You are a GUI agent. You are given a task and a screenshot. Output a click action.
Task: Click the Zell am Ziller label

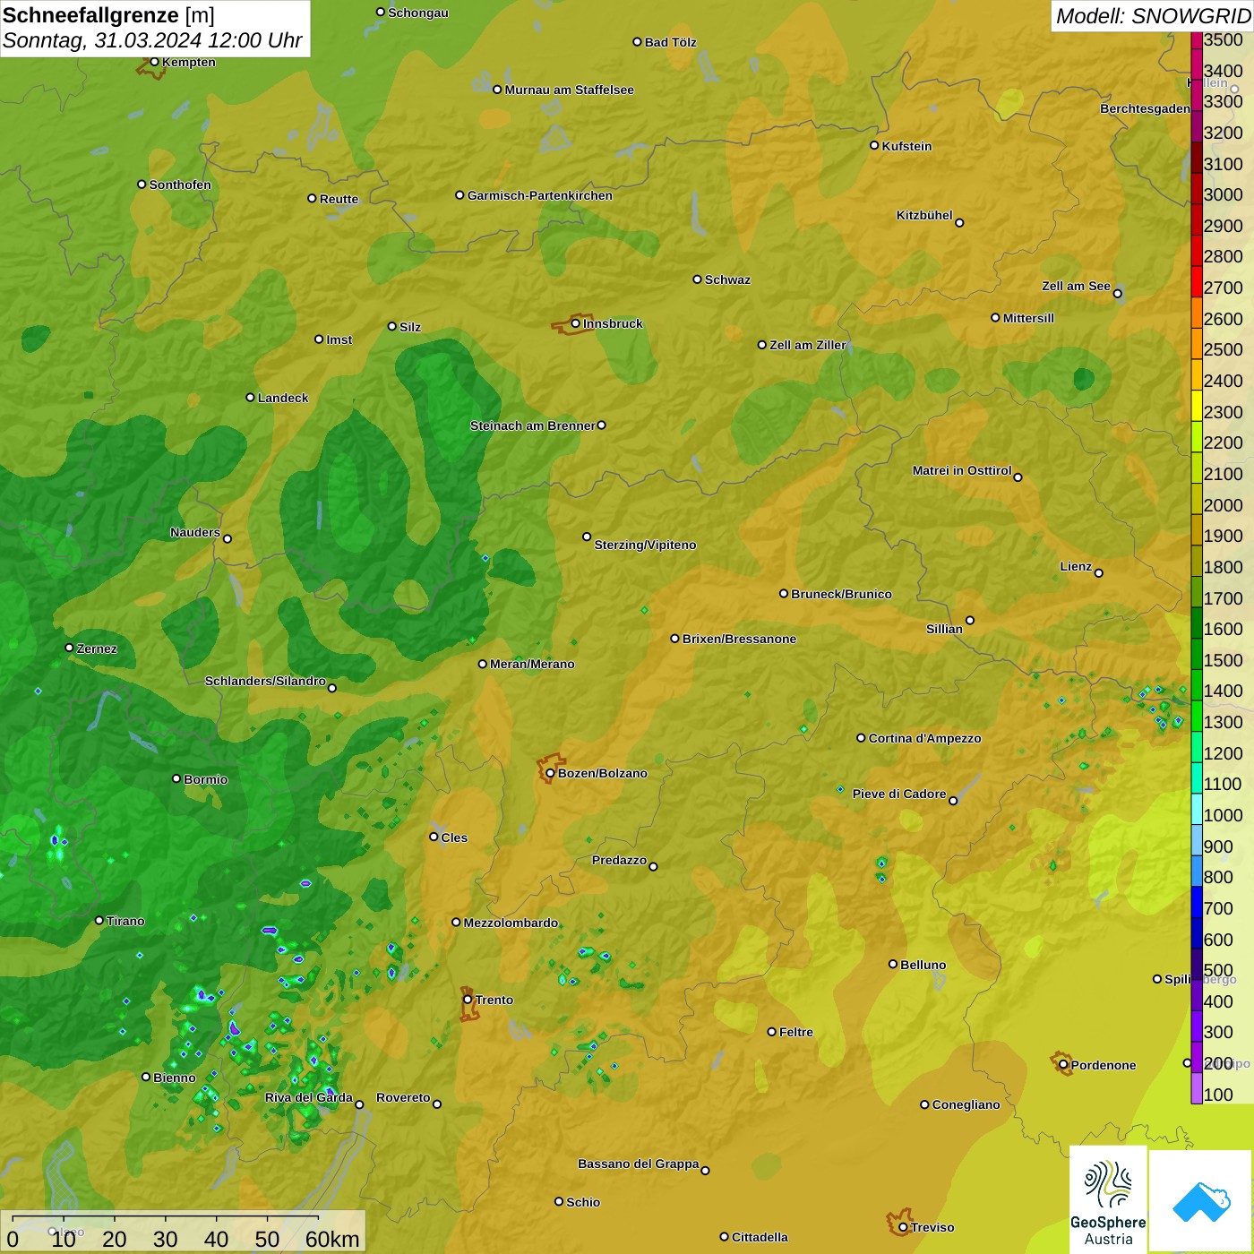point(808,345)
